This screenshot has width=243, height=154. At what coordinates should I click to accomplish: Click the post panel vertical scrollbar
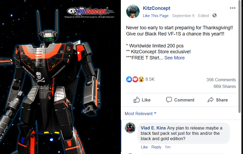(240, 56)
